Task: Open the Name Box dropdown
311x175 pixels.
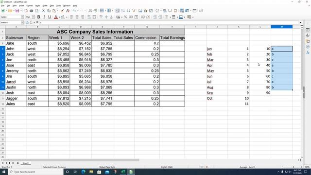Action: [22, 23]
